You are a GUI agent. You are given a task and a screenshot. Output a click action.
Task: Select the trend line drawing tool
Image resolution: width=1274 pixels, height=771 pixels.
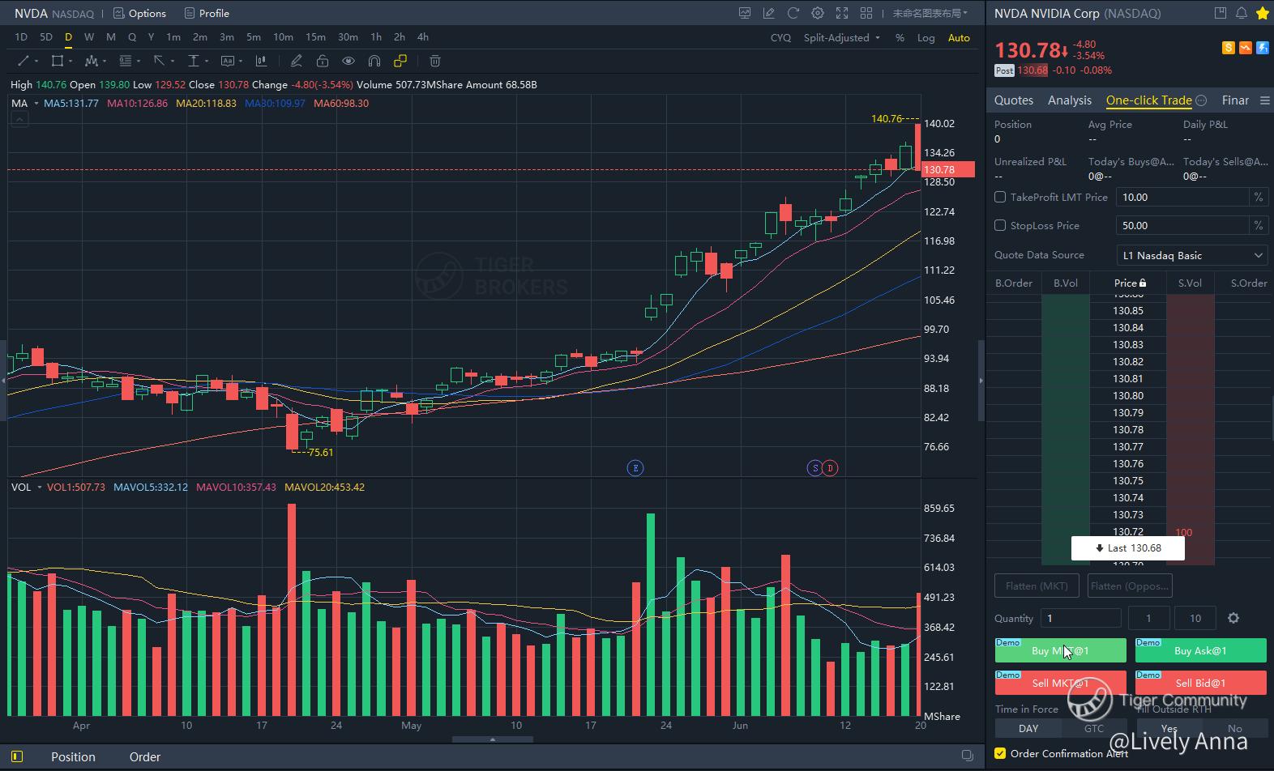(23, 61)
